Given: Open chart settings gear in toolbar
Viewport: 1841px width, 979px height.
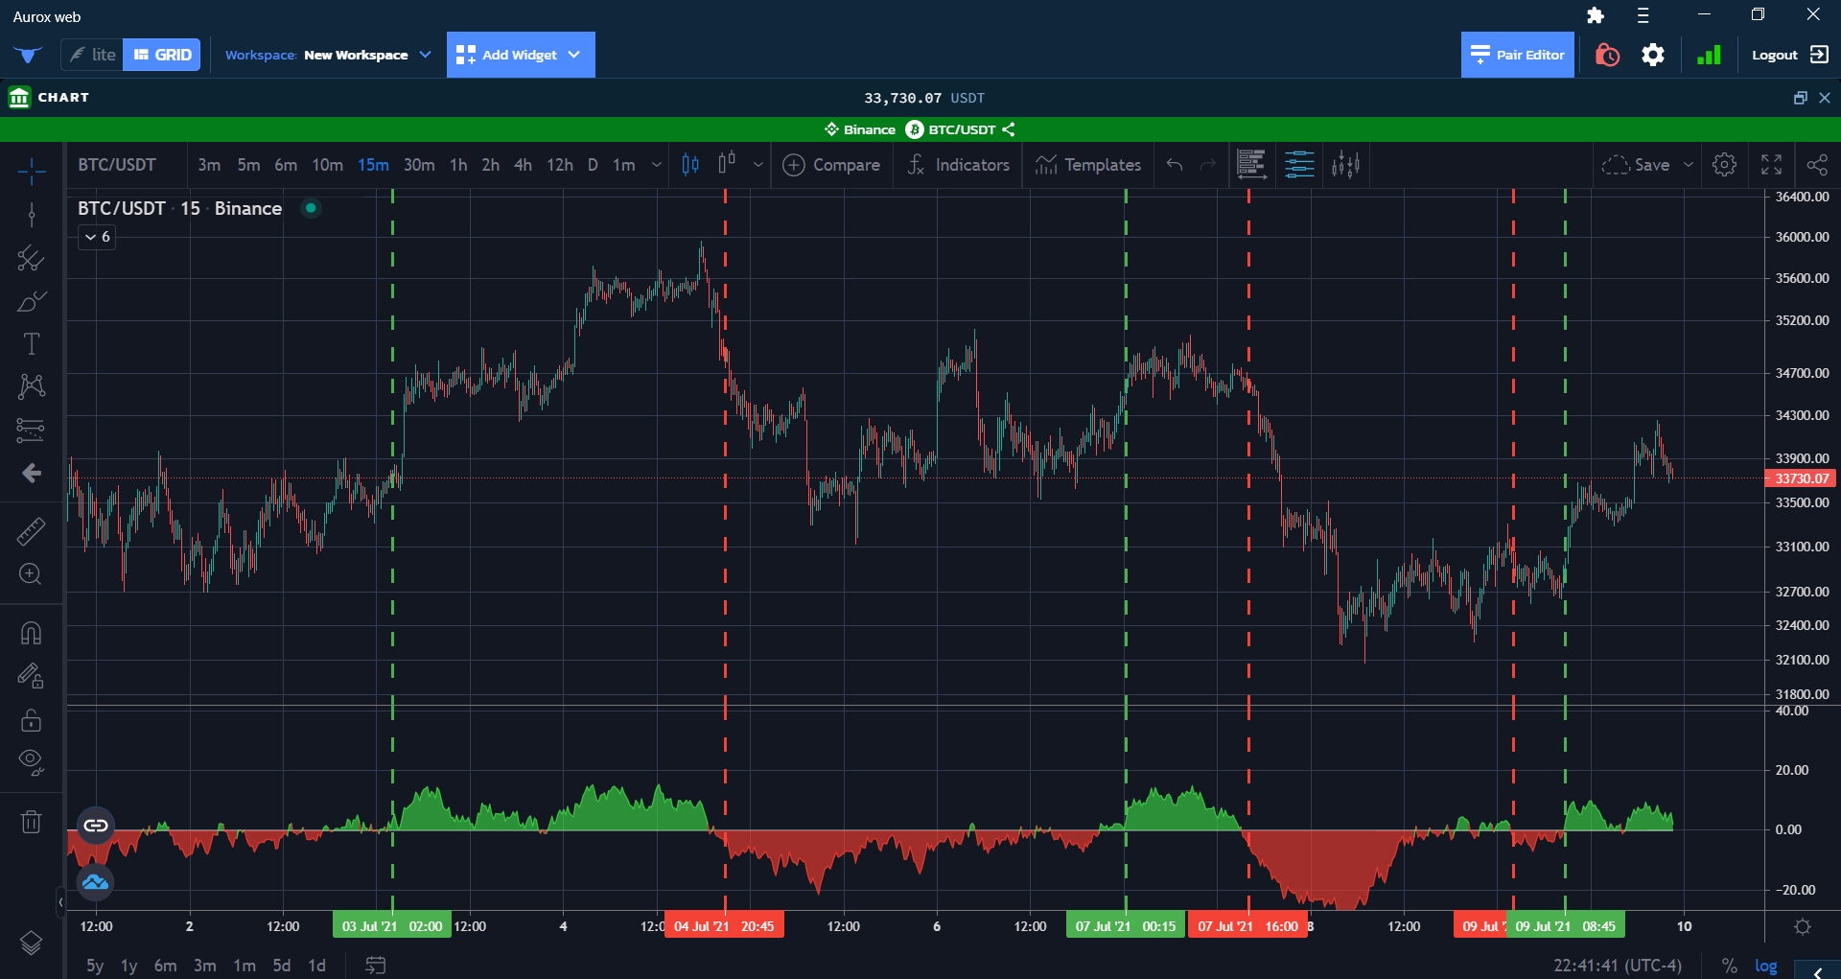Looking at the screenshot, I should pos(1724,165).
